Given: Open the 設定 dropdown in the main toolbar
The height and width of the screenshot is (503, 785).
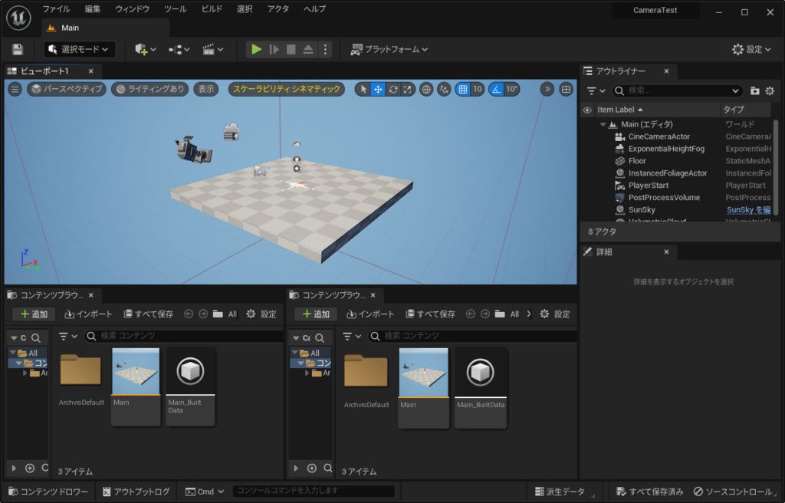Looking at the screenshot, I should [x=751, y=49].
